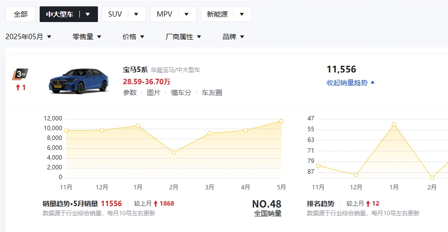Image resolution: width=448 pixels, height=232 pixels.
Task: Click the 2月 data point on ranking chart
Action: [432, 178]
